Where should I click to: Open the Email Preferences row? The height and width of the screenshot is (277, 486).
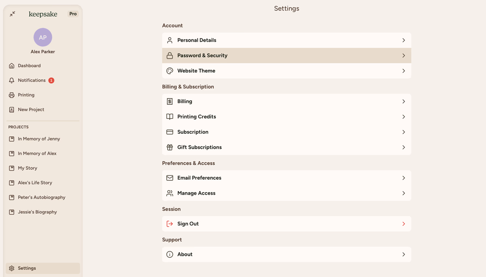[x=286, y=178]
